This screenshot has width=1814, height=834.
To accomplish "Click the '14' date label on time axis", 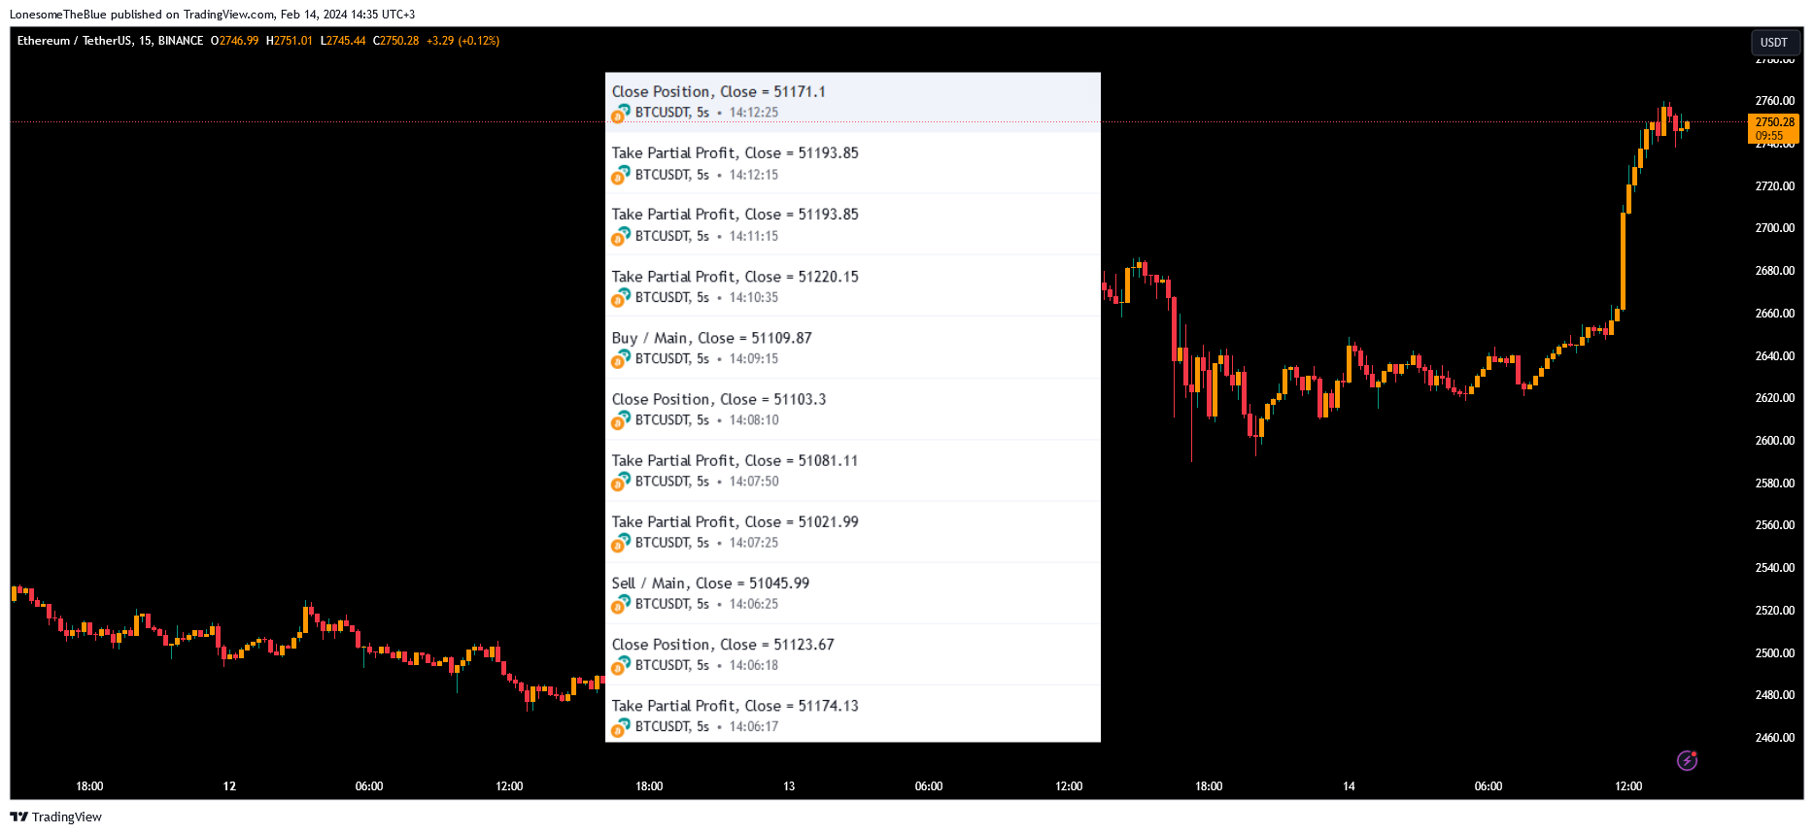I will (1349, 786).
